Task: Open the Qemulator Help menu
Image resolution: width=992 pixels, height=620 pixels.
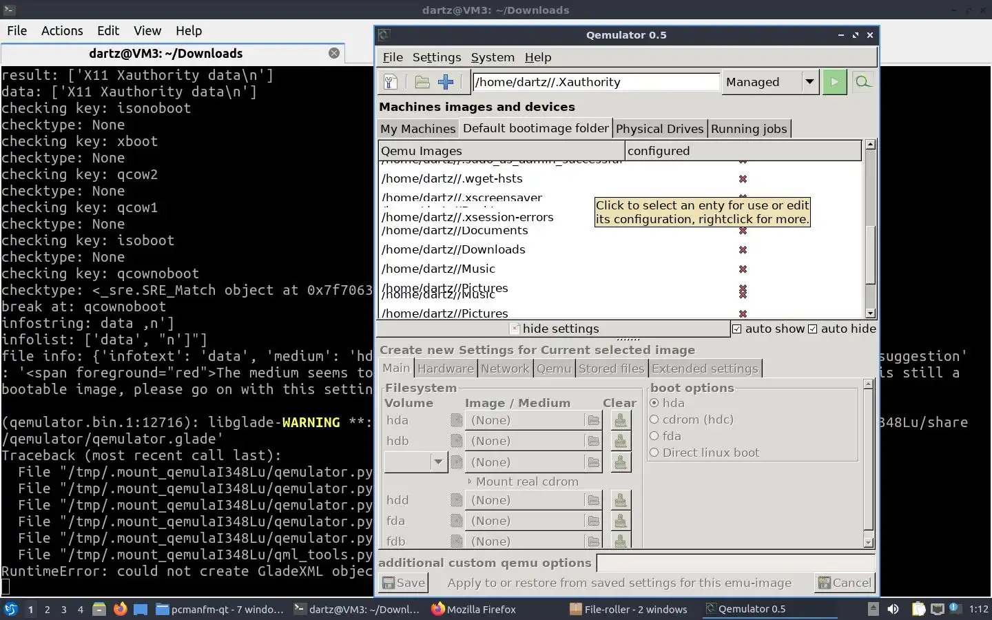Action: pyautogui.click(x=538, y=57)
